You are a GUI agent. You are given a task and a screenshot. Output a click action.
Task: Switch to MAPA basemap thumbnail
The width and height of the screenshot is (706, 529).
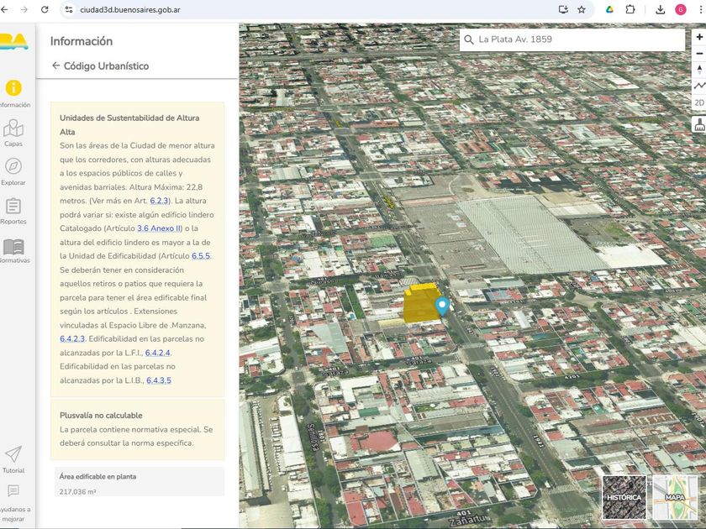click(x=675, y=497)
